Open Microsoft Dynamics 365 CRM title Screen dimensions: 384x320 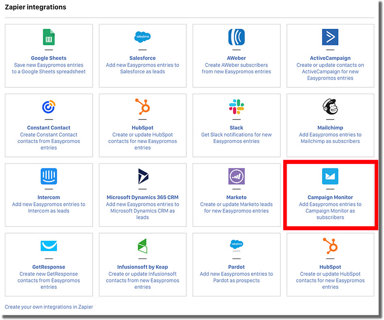click(143, 197)
